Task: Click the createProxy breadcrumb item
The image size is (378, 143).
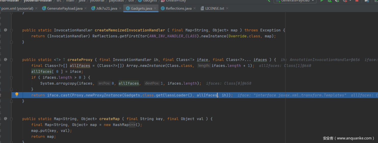Action: [x=176, y=1]
